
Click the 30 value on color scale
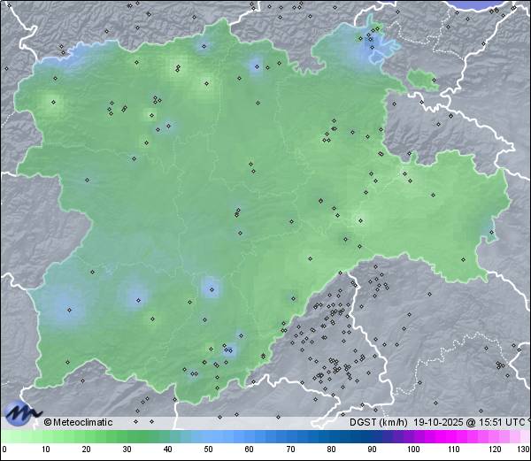[127, 449]
